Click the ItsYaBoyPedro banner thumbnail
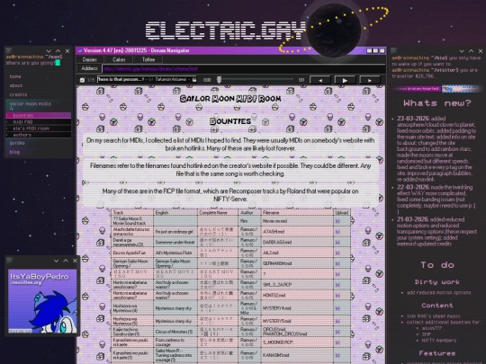This screenshot has height=364, width=486. tap(42, 301)
